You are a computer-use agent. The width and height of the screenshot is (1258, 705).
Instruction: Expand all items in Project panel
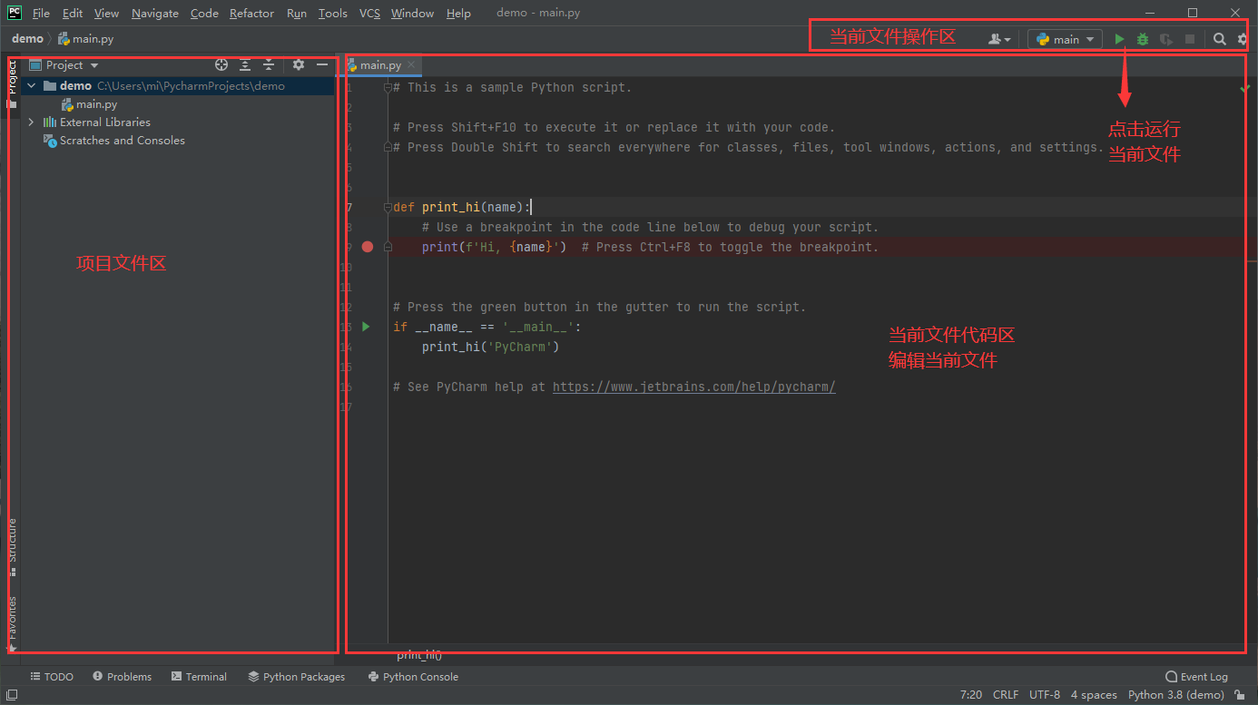(245, 65)
